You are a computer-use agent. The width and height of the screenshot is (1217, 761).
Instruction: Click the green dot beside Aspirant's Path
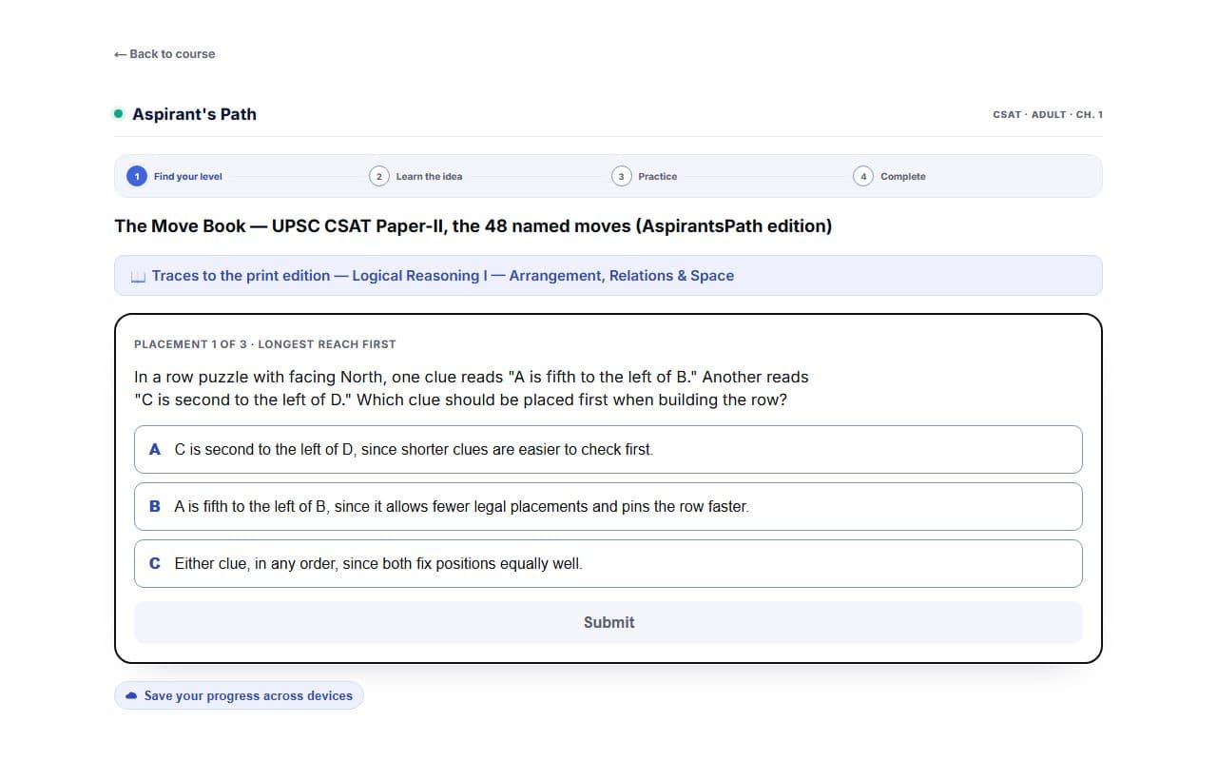(119, 114)
